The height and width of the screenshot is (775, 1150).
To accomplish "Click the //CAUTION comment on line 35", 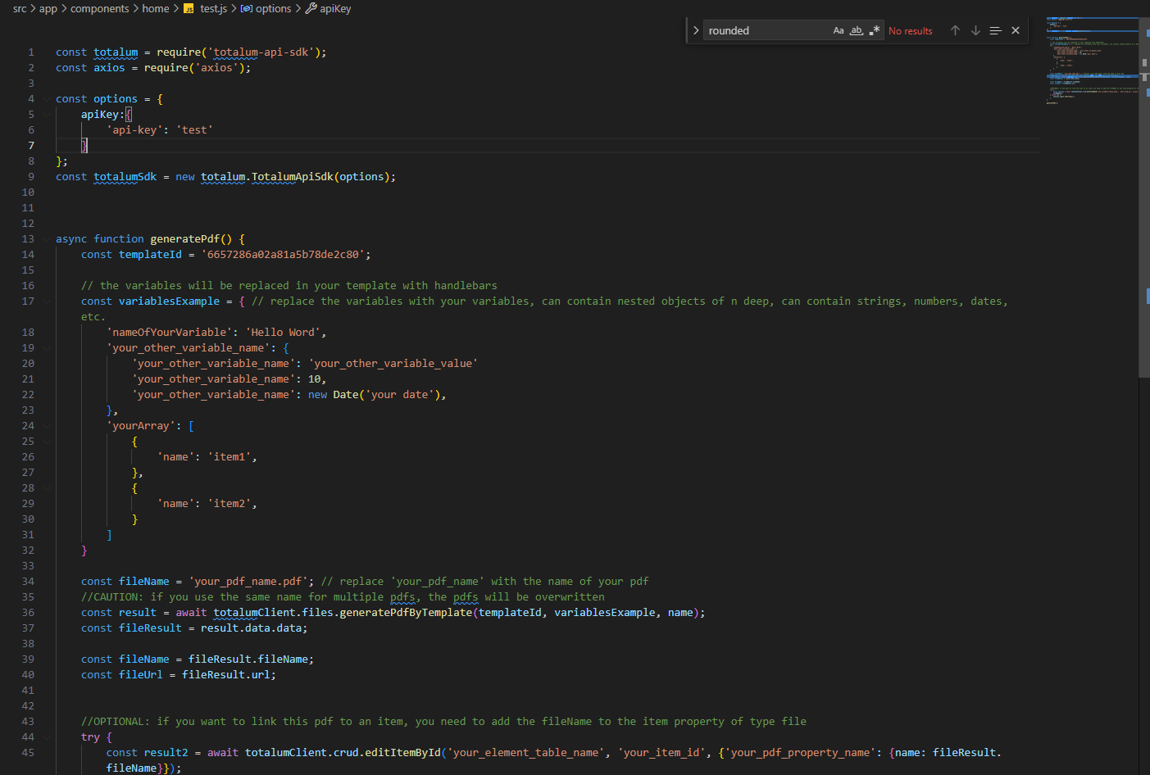I will click(343, 597).
